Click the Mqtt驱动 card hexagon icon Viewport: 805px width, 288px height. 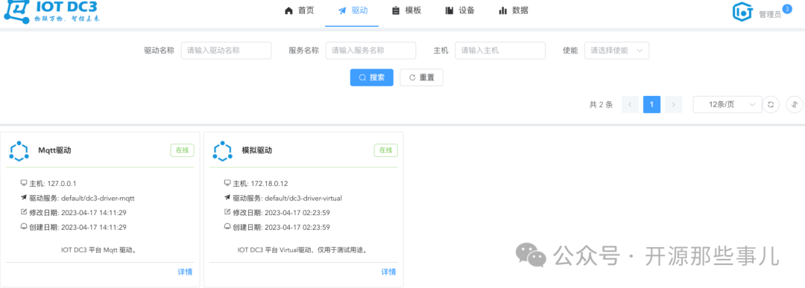19,150
